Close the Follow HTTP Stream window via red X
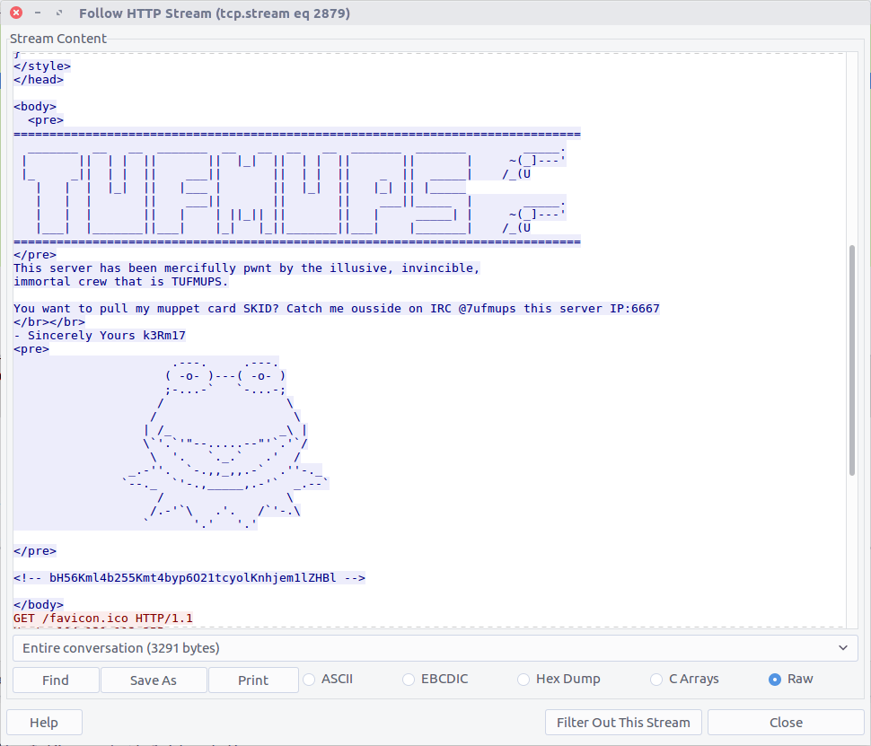This screenshot has height=746, width=871. [16, 13]
